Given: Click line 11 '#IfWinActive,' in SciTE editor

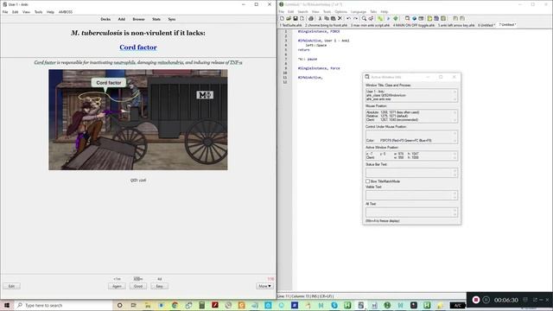Looking at the screenshot, I should [x=309, y=77].
